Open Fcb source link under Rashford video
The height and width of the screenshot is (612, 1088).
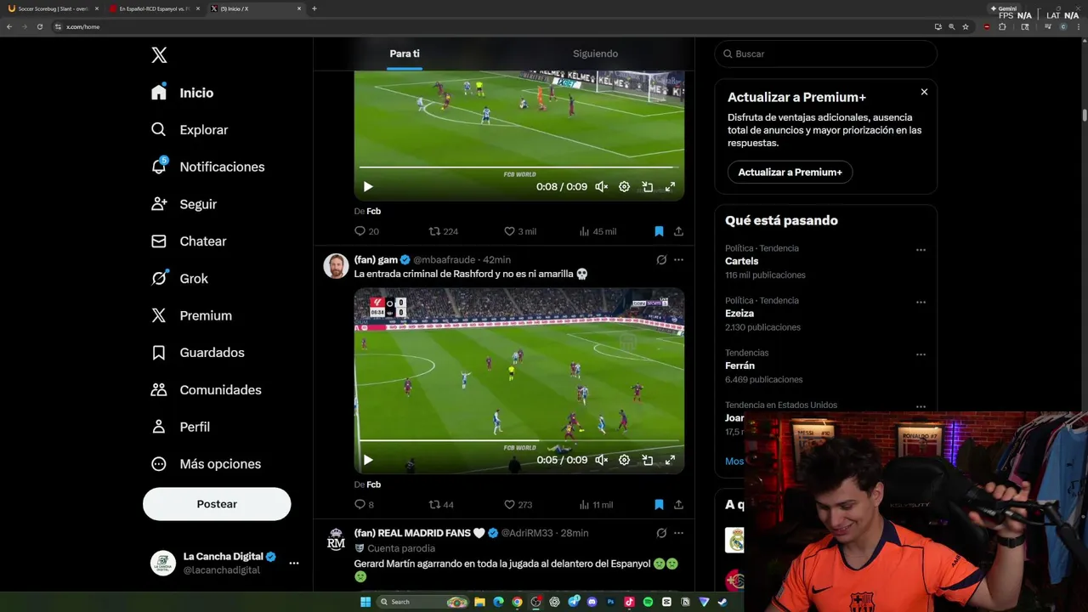click(373, 484)
